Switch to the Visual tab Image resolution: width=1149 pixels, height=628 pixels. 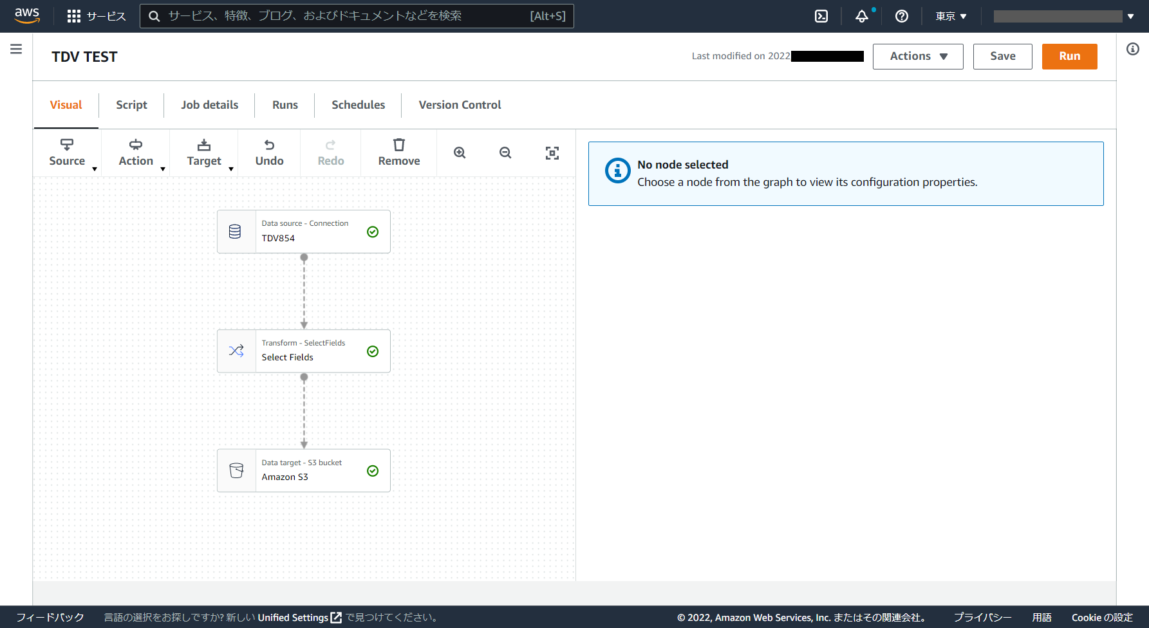[x=66, y=105]
